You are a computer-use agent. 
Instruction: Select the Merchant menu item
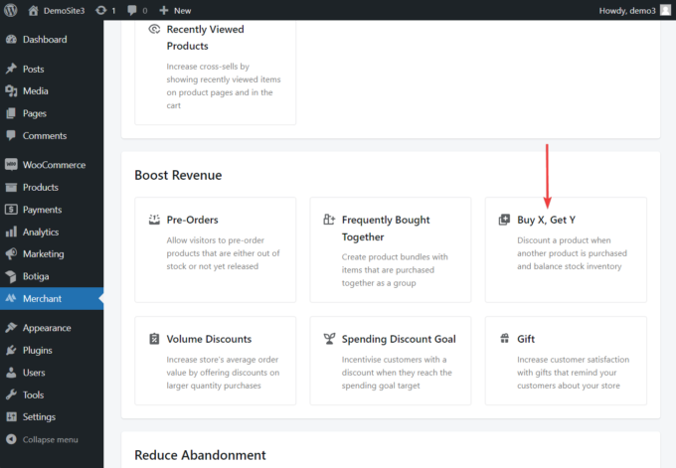click(x=52, y=298)
